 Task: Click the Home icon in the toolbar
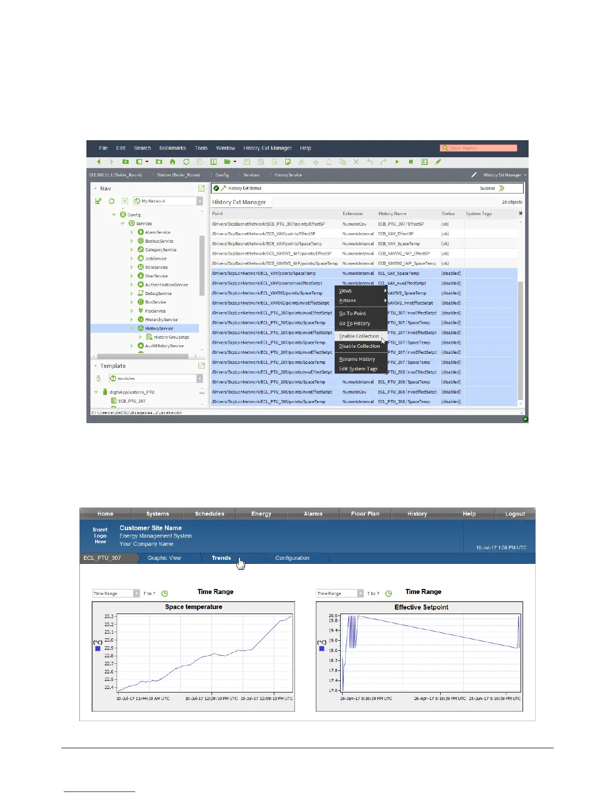coord(172,162)
